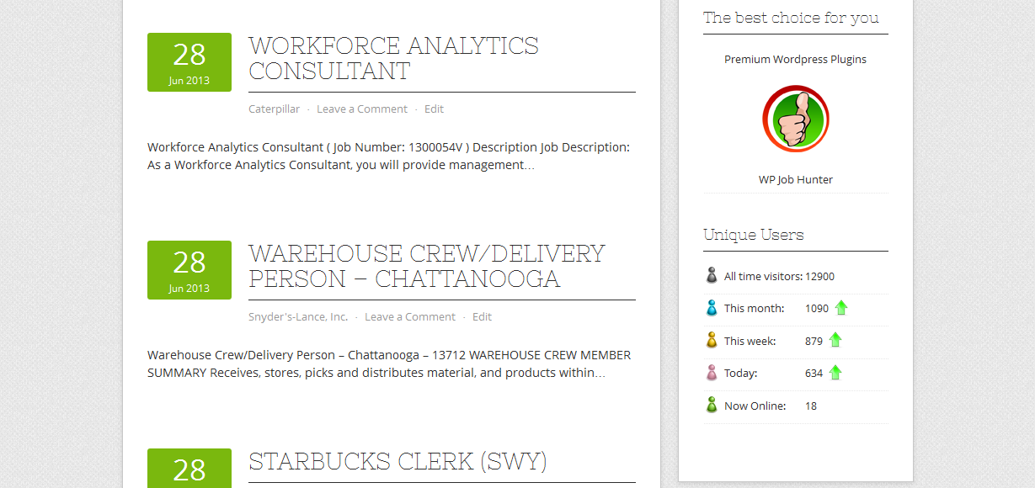Edit the Workforce Analytics Consultant post

pos(434,109)
